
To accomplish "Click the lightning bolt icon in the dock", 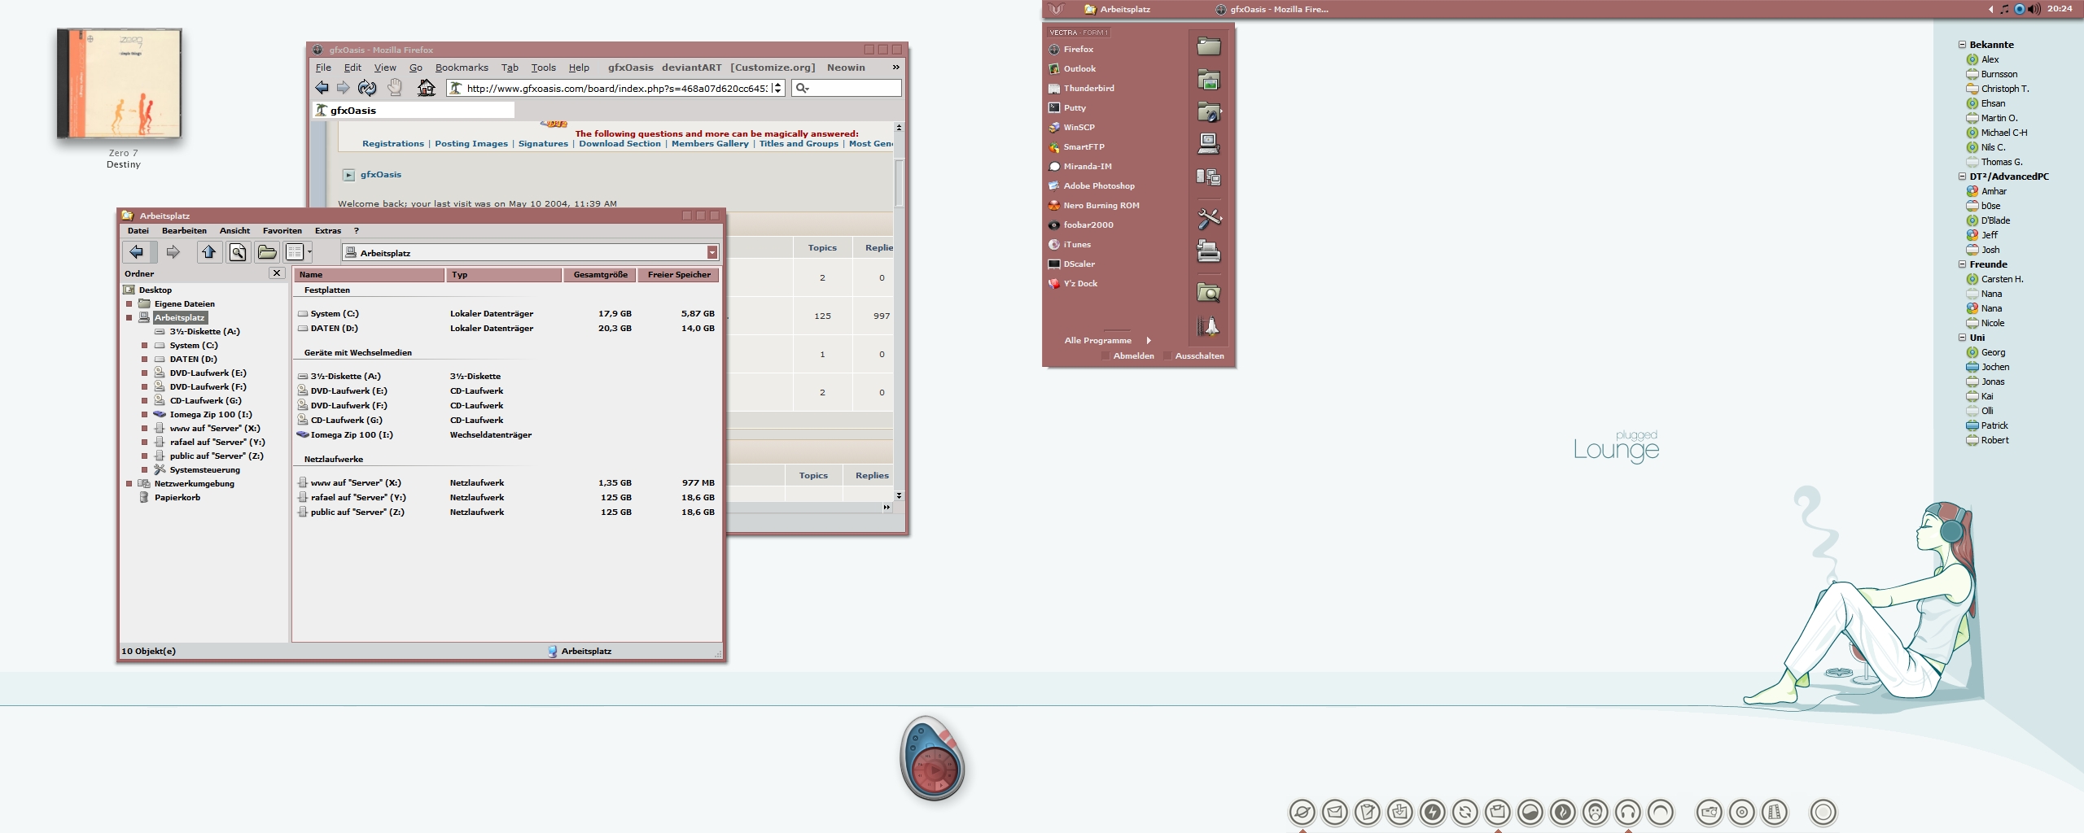I will 1433,812.
